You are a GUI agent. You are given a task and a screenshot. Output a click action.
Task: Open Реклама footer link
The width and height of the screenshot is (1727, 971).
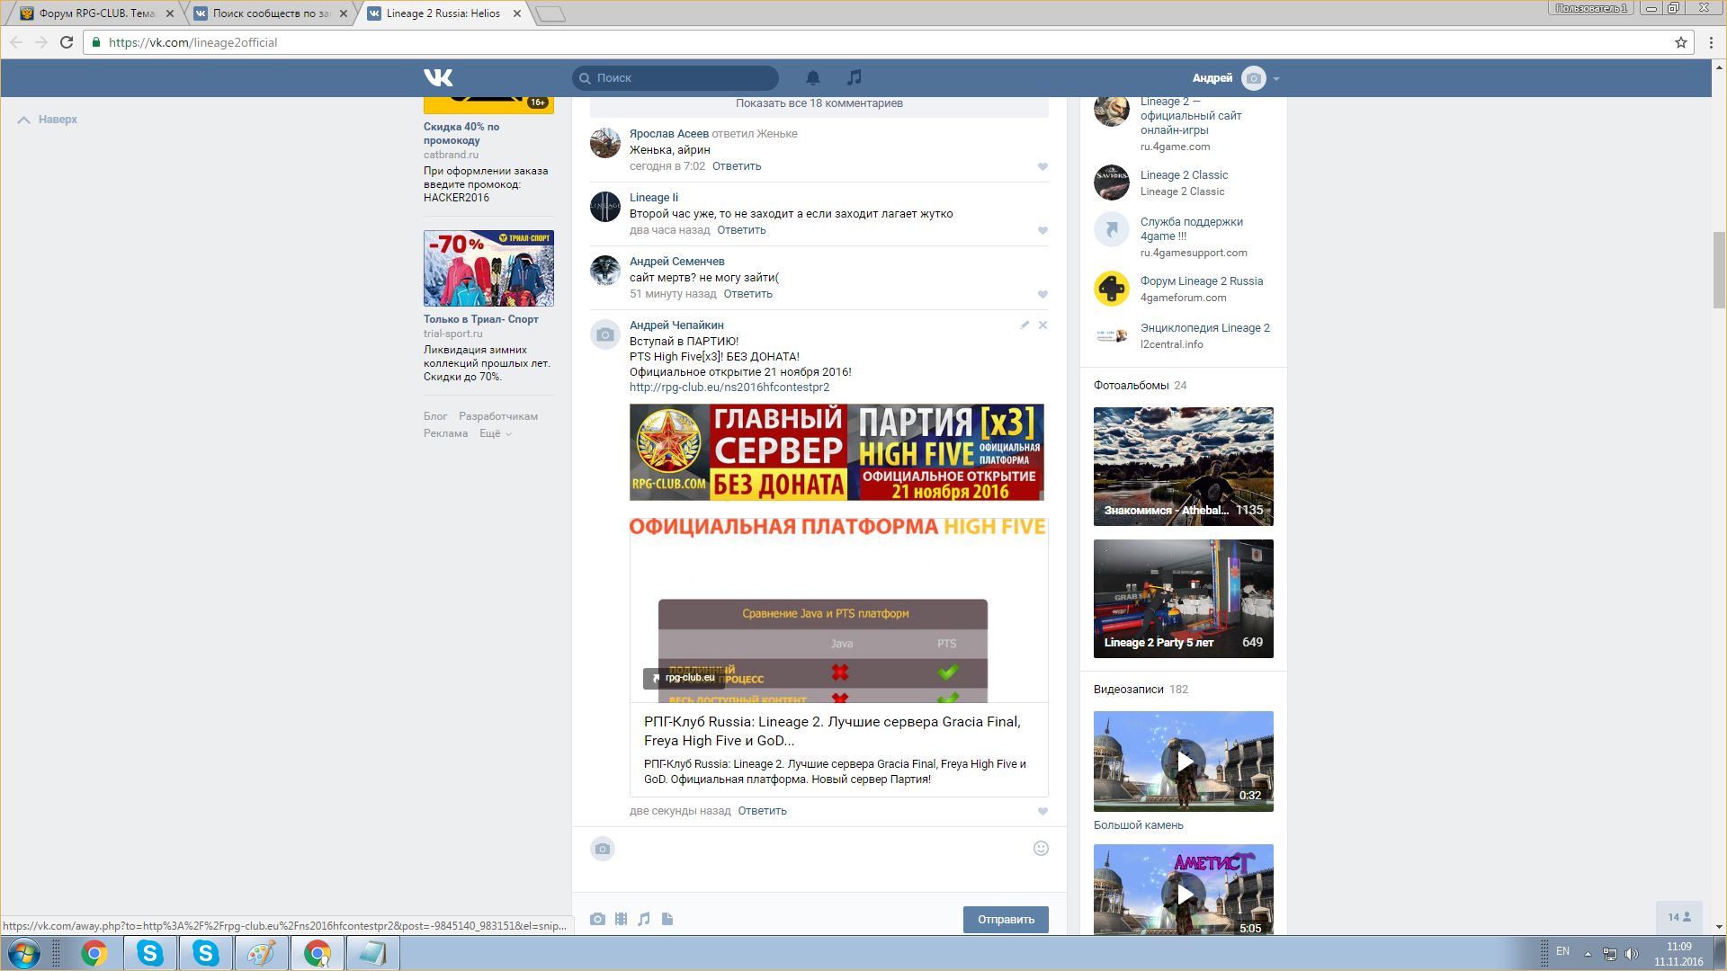point(445,433)
